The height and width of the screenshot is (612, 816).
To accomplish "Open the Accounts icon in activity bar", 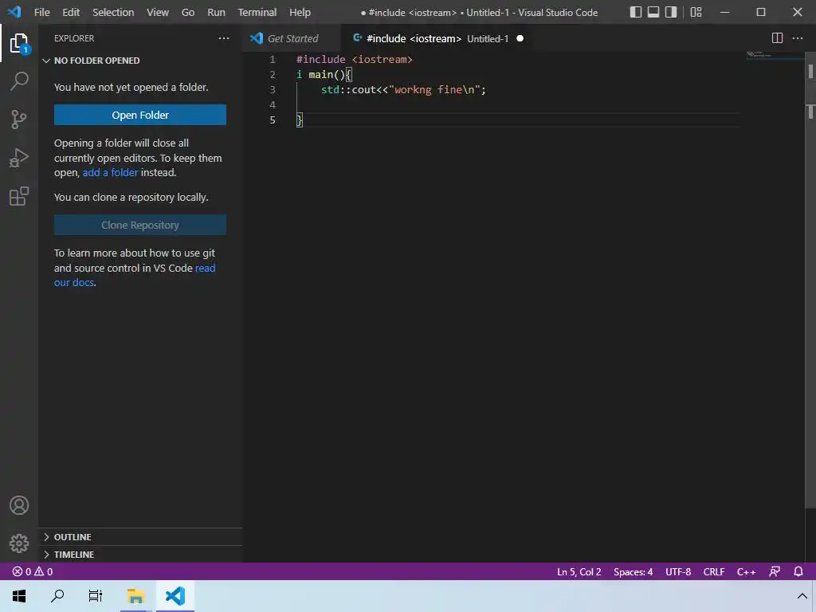I will tap(19, 505).
